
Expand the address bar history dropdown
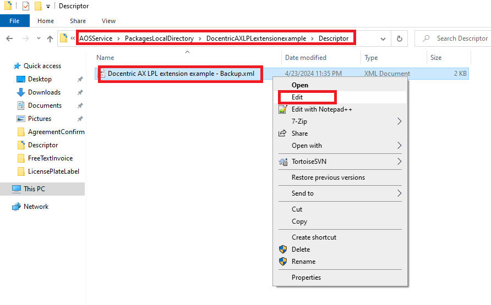tap(383, 38)
